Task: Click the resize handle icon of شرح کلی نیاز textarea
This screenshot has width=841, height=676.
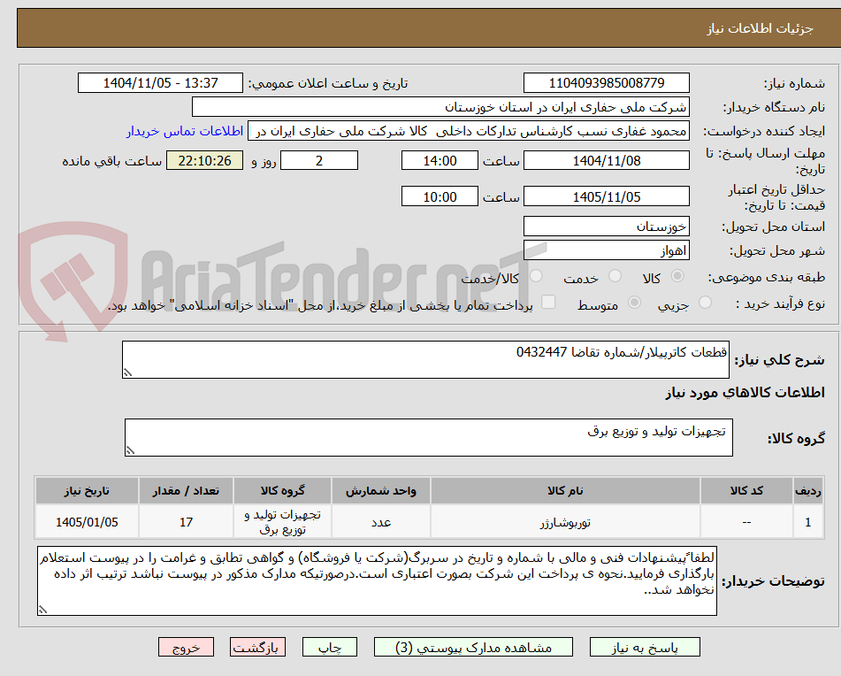Action: 126,373
